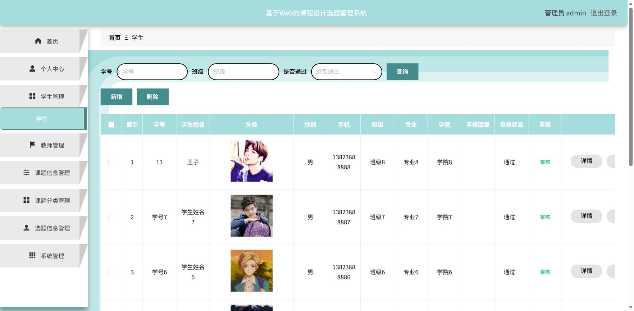Click the page vertical scrollbar
The image size is (634, 311).
coord(630,86)
